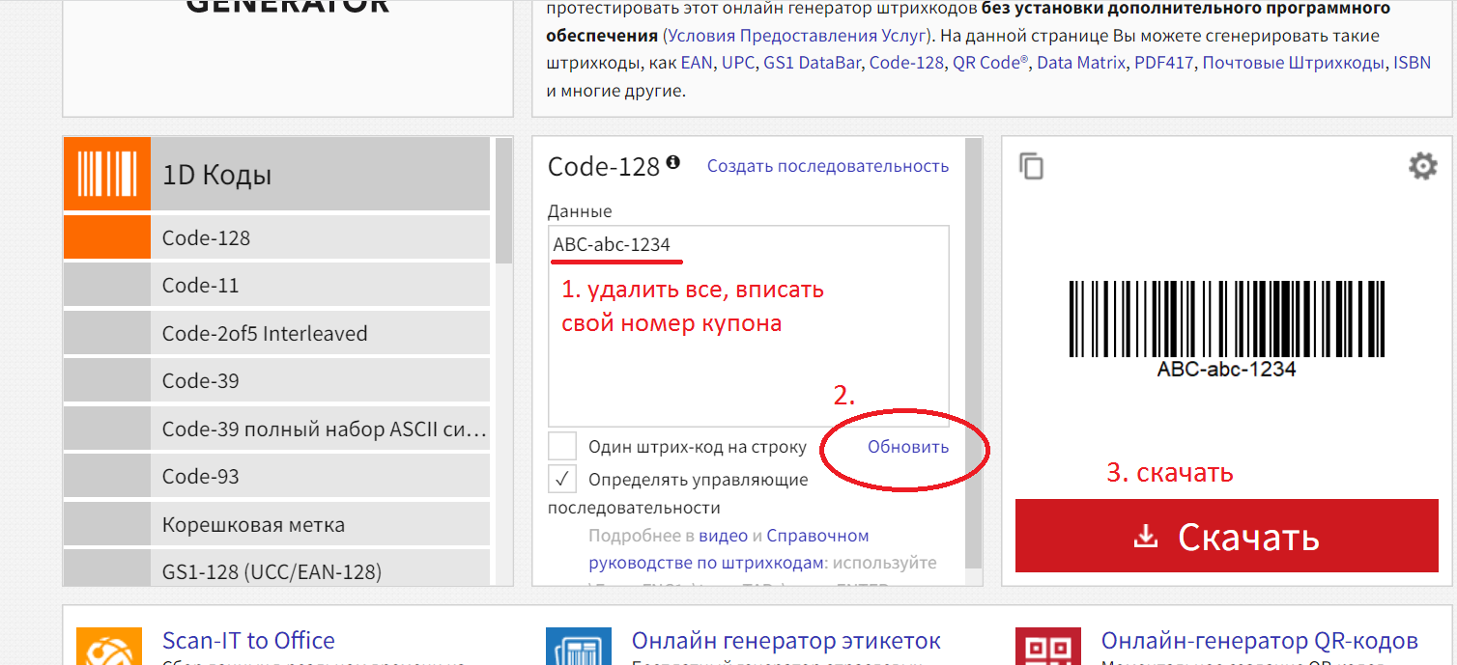Screen dimensions: 1457x665
Task: Open the PDF417 link
Action: [1164, 63]
